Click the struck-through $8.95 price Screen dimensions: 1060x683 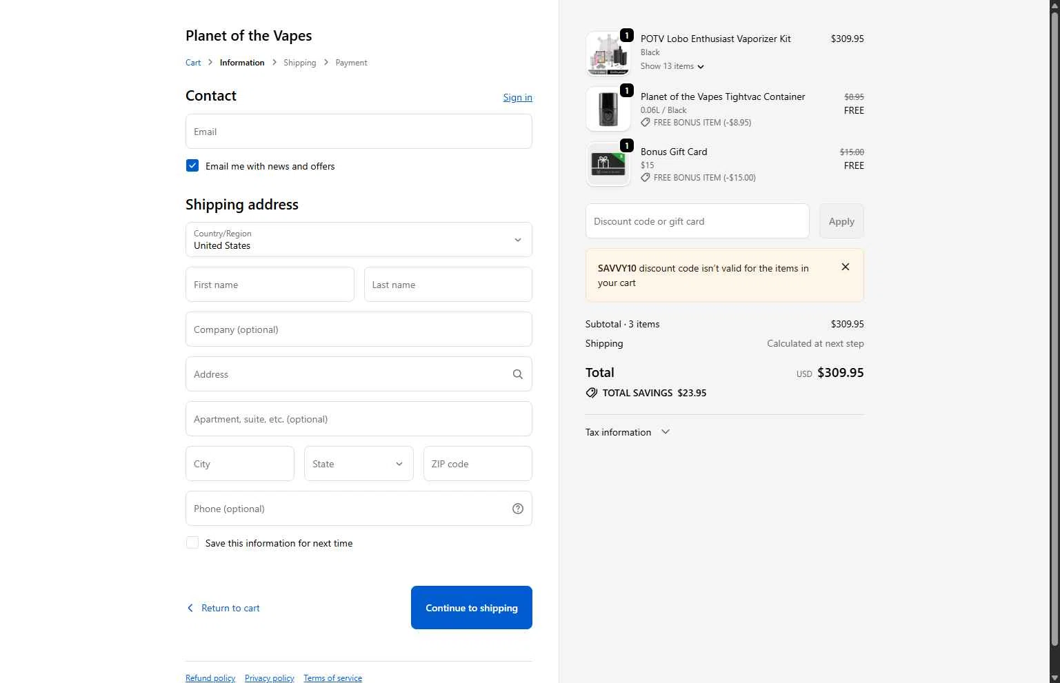[x=854, y=97]
